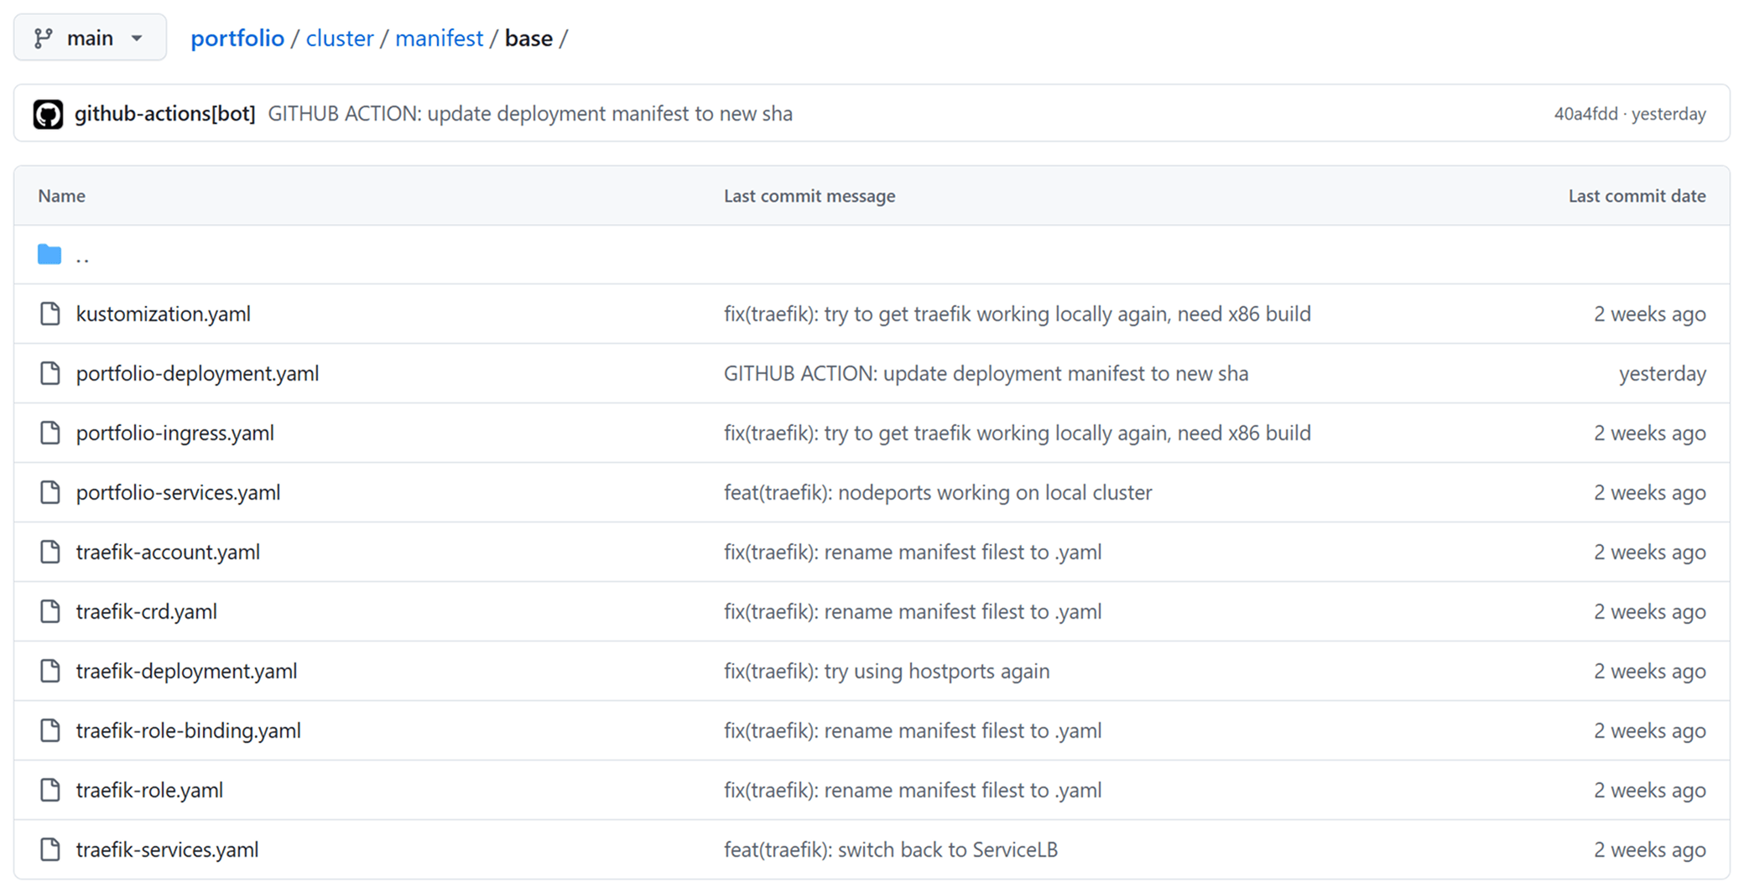
Task: Click the git branch icon beside main
Action: tap(42, 37)
